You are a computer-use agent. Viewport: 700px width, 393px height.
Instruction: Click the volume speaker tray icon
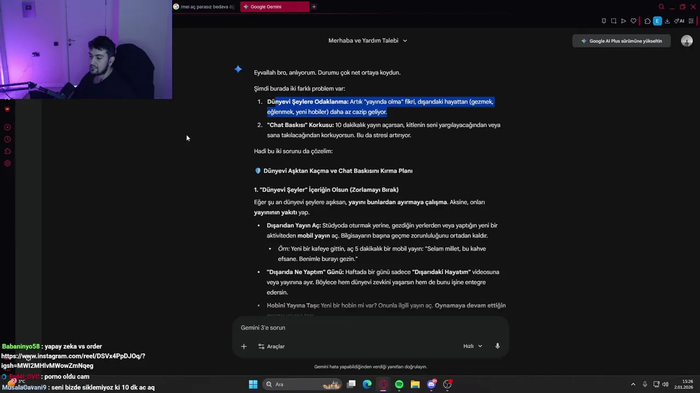point(666,384)
